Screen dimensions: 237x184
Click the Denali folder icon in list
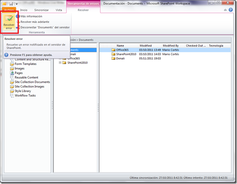click(x=114, y=59)
